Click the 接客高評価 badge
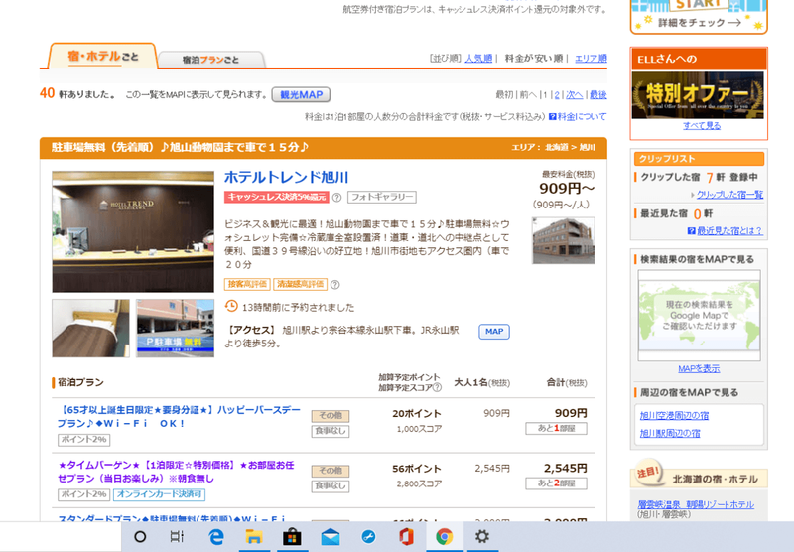This screenshot has height=552, width=794. click(247, 284)
